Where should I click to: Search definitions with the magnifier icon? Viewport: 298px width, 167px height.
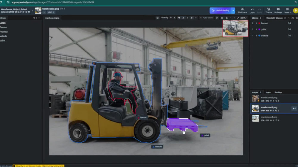[34, 18]
